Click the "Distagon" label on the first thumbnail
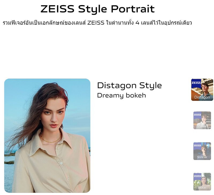This screenshot has height=195, width=214. (x=202, y=97)
